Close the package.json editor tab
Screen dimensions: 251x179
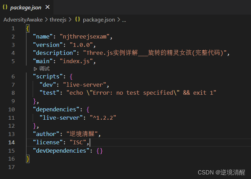(x=48, y=7)
